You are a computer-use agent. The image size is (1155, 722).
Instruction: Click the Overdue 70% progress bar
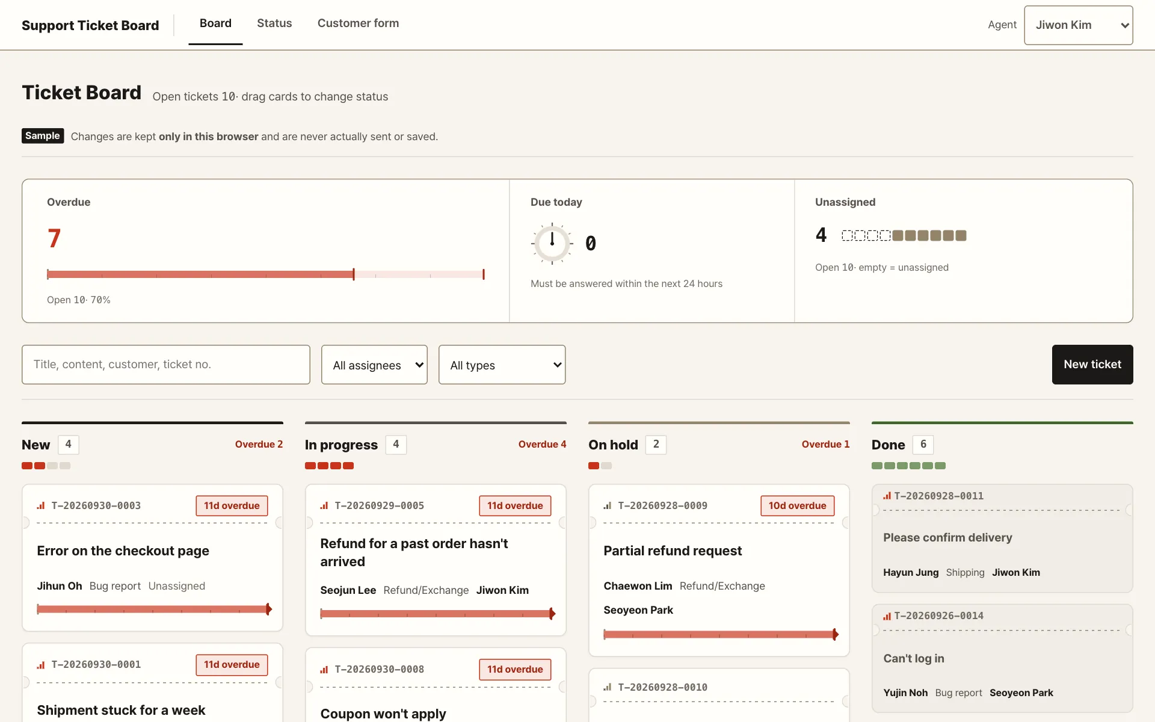[x=266, y=274]
